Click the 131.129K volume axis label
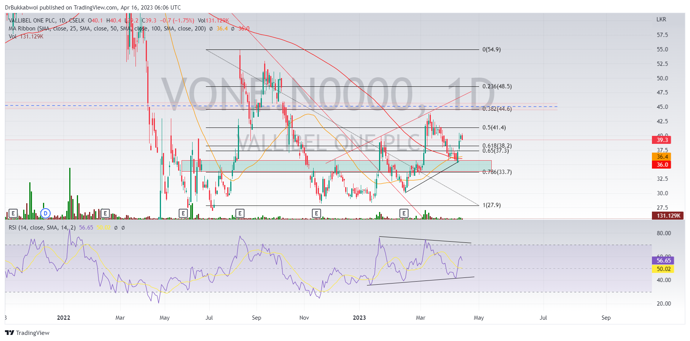Image resolution: width=690 pixels, height=341 pixels. click(x=668, y=216)
